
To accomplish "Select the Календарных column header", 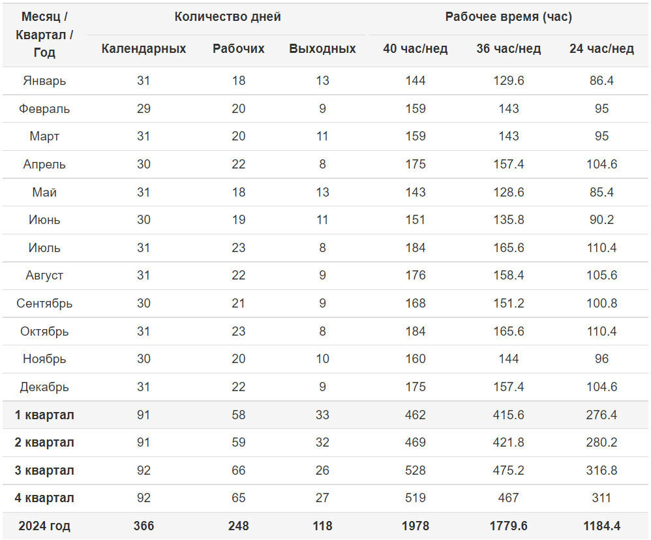I will pos(144,48).
